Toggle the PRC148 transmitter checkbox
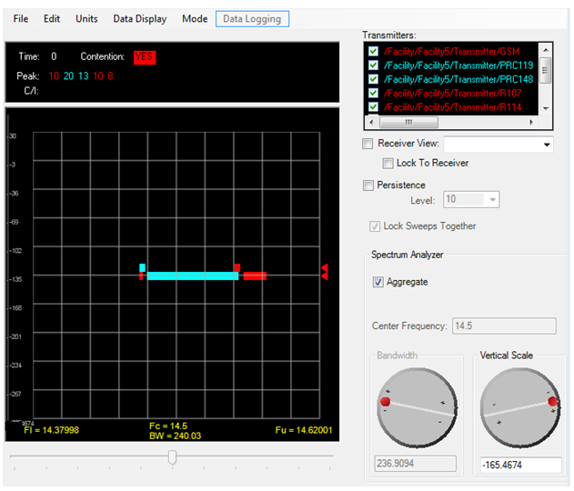This screenshot has width=574, height=491. pyautogui.click(x=373, y=79)
